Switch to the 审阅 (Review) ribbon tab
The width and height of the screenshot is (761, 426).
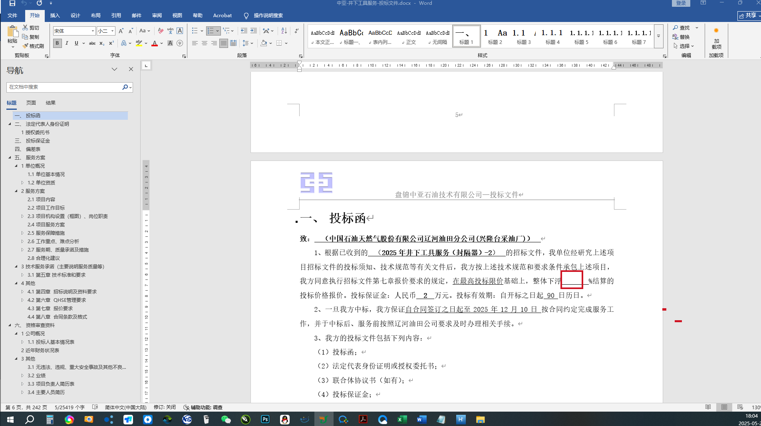point(157,16)
